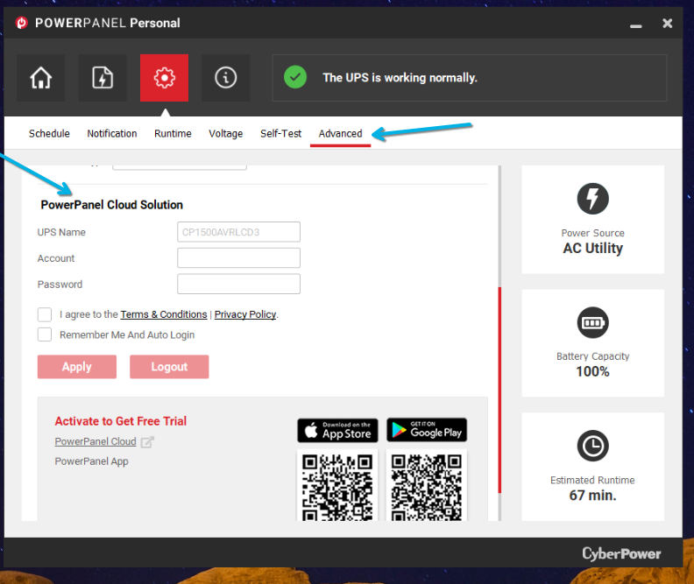Click the Battery Capacity battery icon
The width and height of the screenshot is (694, 584).
coord(592,322)
